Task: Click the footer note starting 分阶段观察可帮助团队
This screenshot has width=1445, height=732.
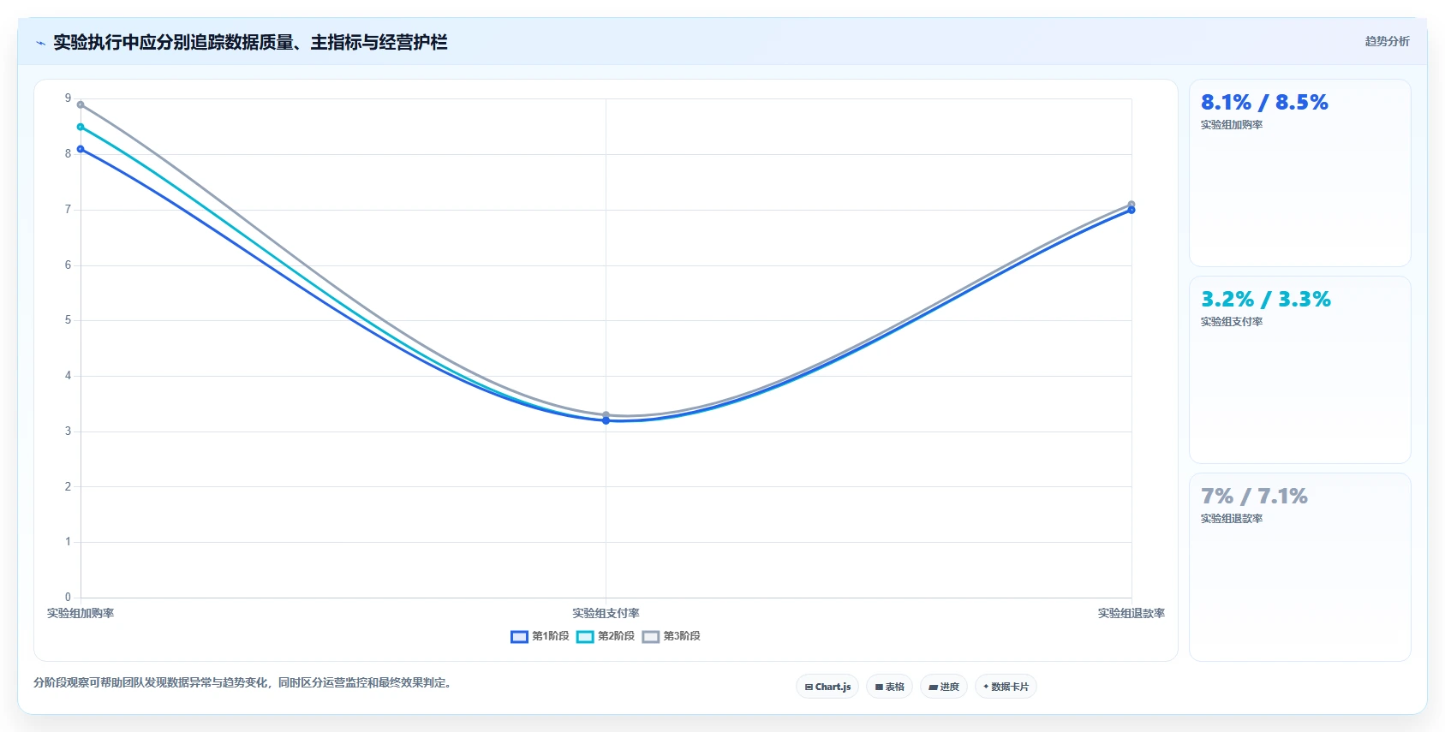Action: 242,682
